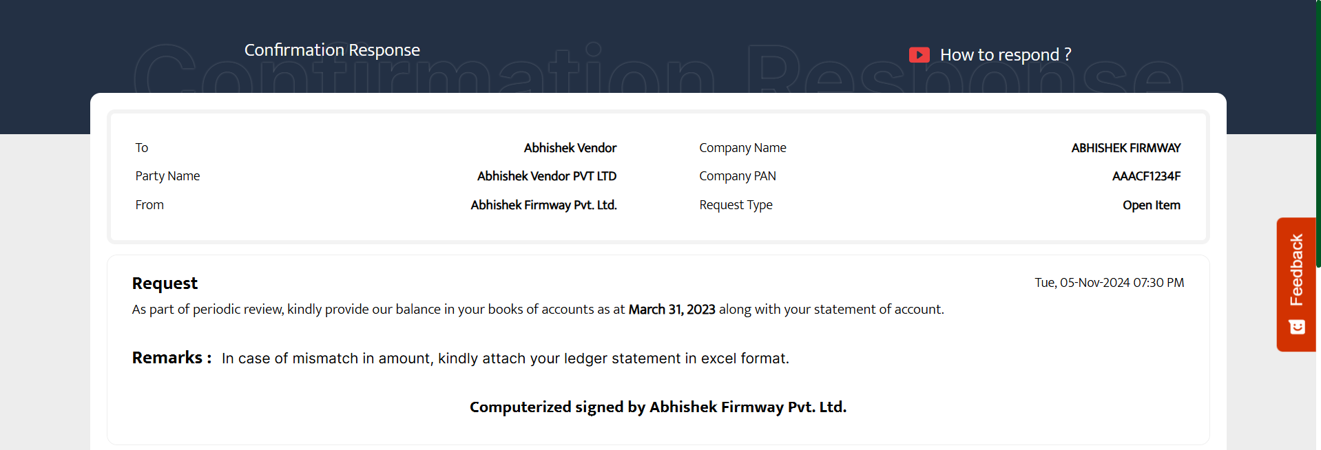
Task: Click the 'Company PAN' field label
Action: coord(737,176)
